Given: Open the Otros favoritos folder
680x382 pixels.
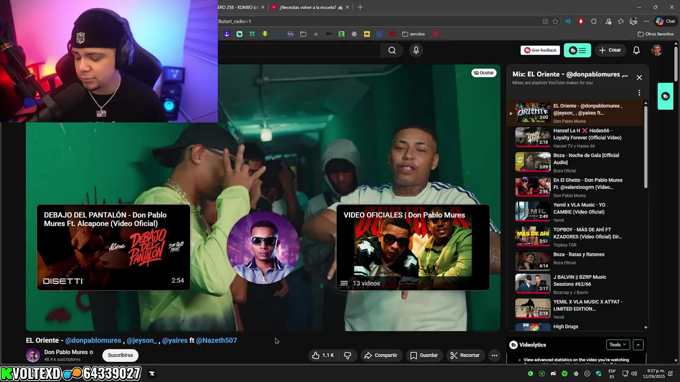Looking at the screenshot, I should [x=656, y=34].
